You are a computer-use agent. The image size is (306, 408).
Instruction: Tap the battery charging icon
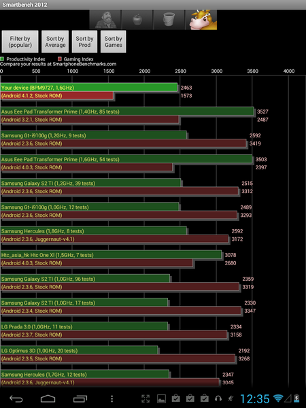(296, 398)
